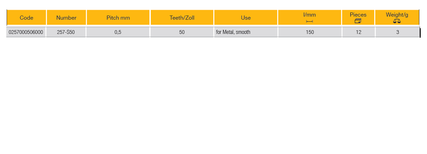Click the 50 teeth value cell
This screenshot has width=427, height=154.
pyautogui.click(x=182, y=32)
